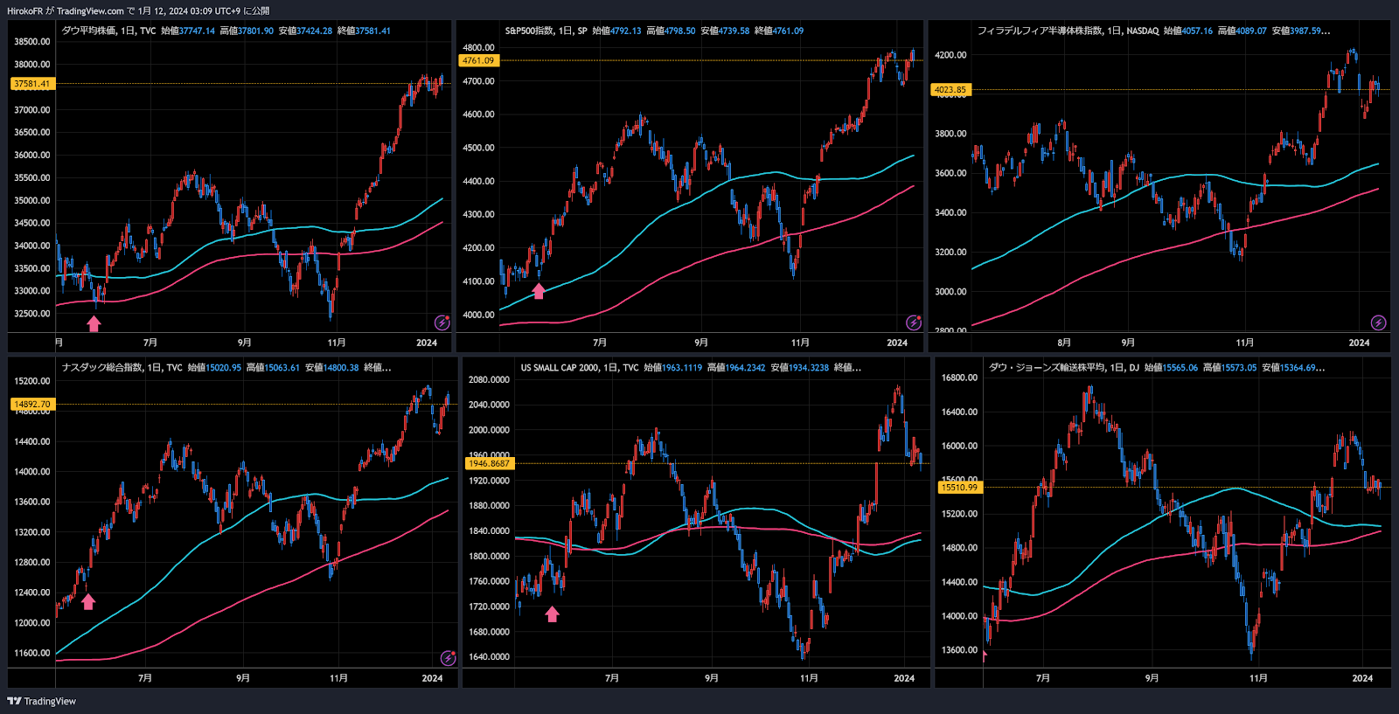Click the S&P500 open value 4792.13

(x=625, y=31)
